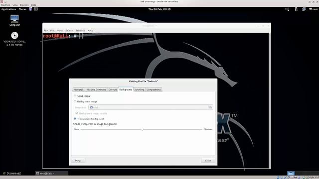Switch to the Scrolling tab

(139, 89)
